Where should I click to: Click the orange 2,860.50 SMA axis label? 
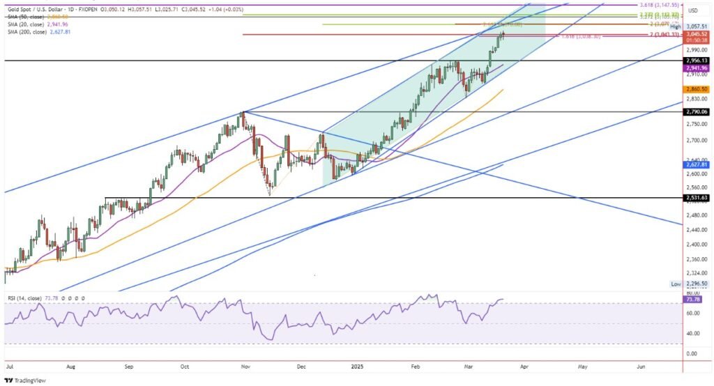(697, 90)
